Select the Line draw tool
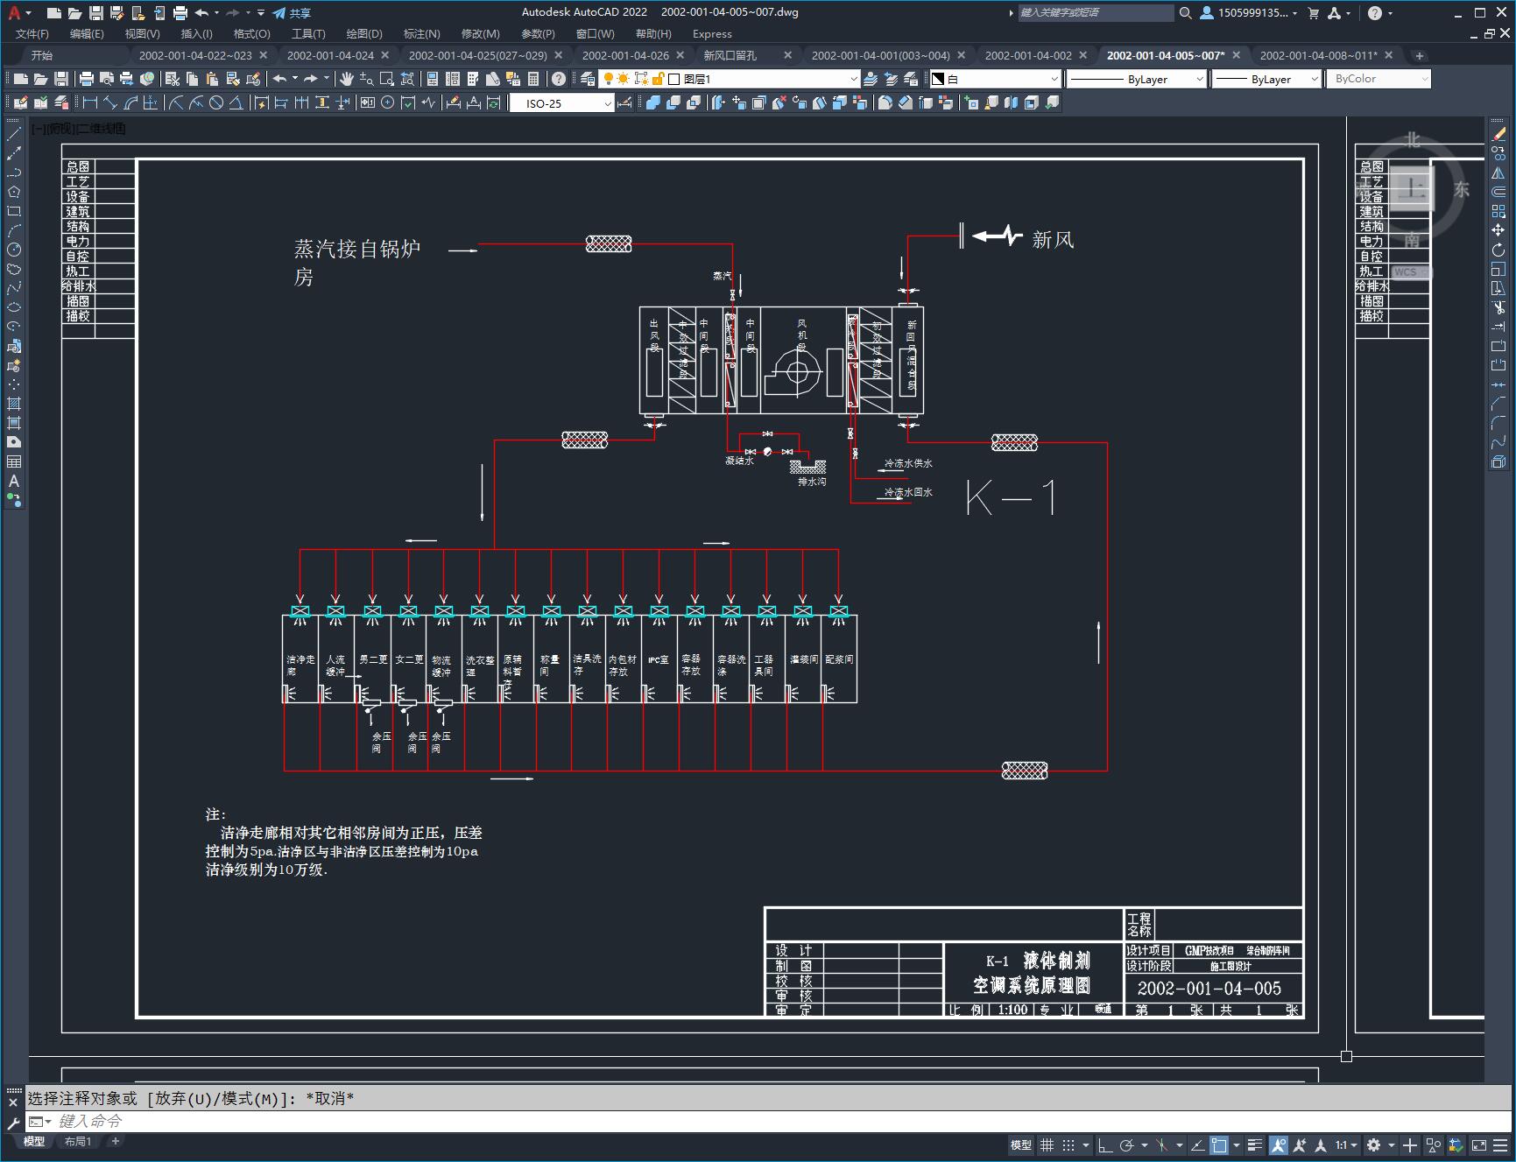The width and height of the screenshot is (1516, 1162). coord(14,134)
